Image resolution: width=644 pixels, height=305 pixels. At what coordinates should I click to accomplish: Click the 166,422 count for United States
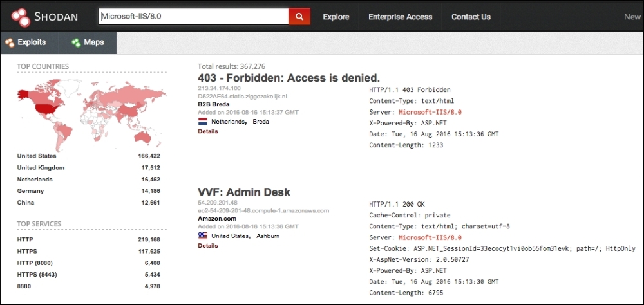[x=149, y=156]
